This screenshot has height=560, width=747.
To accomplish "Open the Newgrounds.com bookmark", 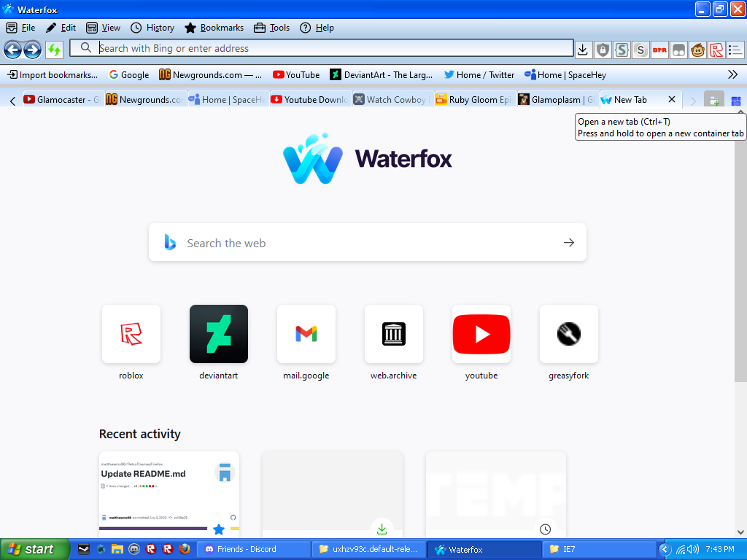I will click(210, 75).
